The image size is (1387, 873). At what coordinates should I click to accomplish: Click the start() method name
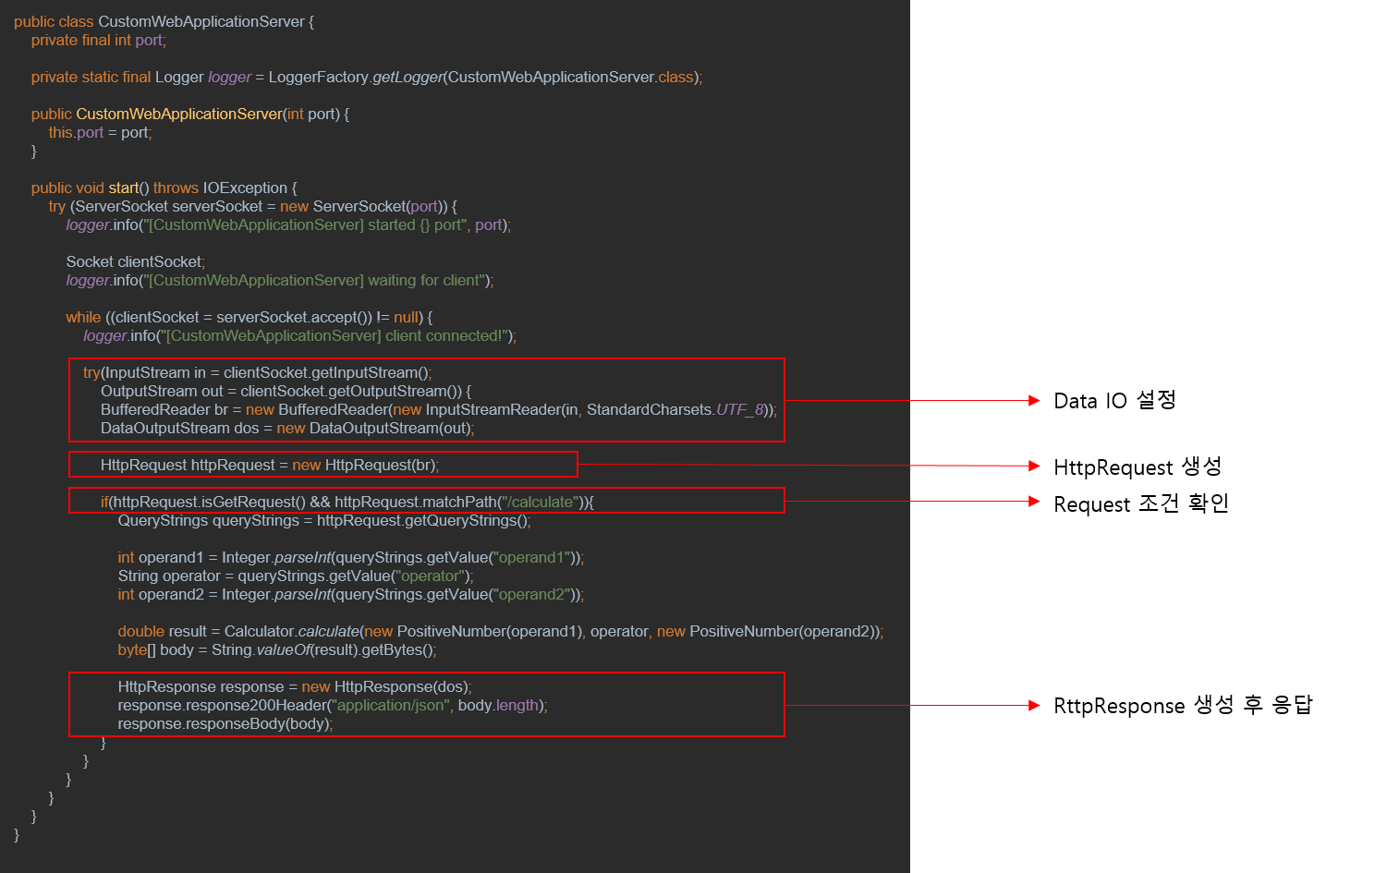click(124, 188)
